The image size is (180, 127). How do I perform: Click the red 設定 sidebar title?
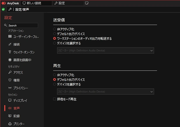point(8,18)
